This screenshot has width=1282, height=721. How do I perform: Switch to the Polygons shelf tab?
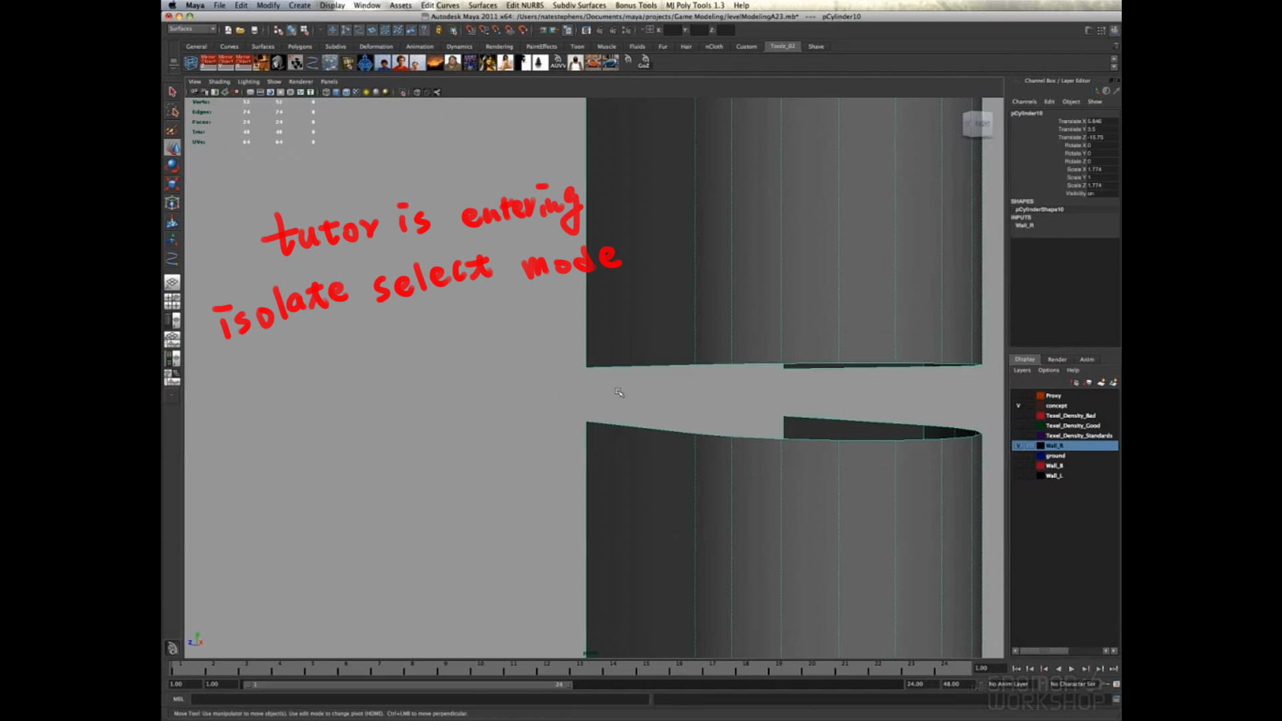[300, 47]
